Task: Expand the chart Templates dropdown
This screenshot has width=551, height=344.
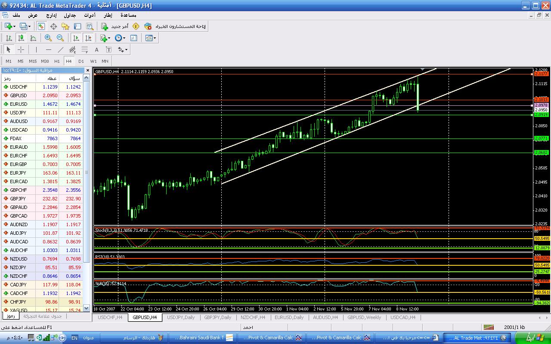Action: click(x=151, y=38)
